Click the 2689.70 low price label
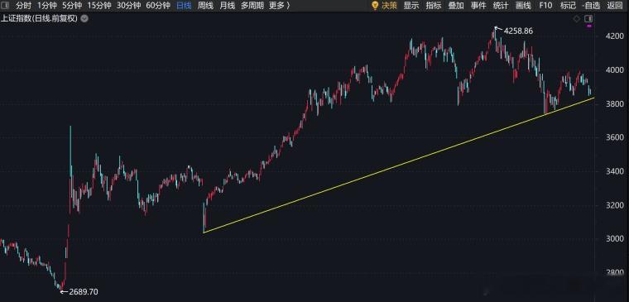 (84, 291)
